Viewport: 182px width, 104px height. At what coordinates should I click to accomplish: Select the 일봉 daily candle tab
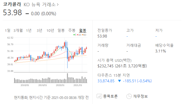tap(61, 30)
